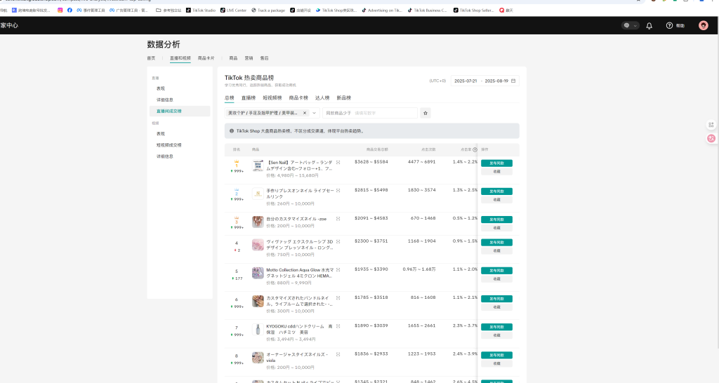Click the $3628 ~ $5584 sales value
This screenshot has height=383, width=719.
(x=371, y=162)
